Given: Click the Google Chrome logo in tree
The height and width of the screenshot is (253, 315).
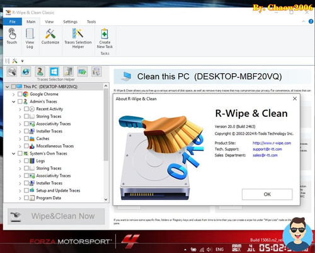Looking at the screenshot, I should pos(26,94).
